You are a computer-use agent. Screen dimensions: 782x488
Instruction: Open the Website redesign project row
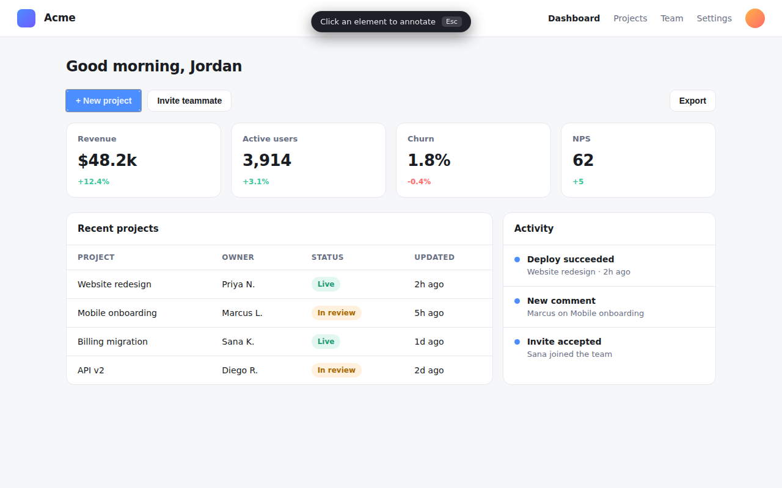click(x=279, y=284)
